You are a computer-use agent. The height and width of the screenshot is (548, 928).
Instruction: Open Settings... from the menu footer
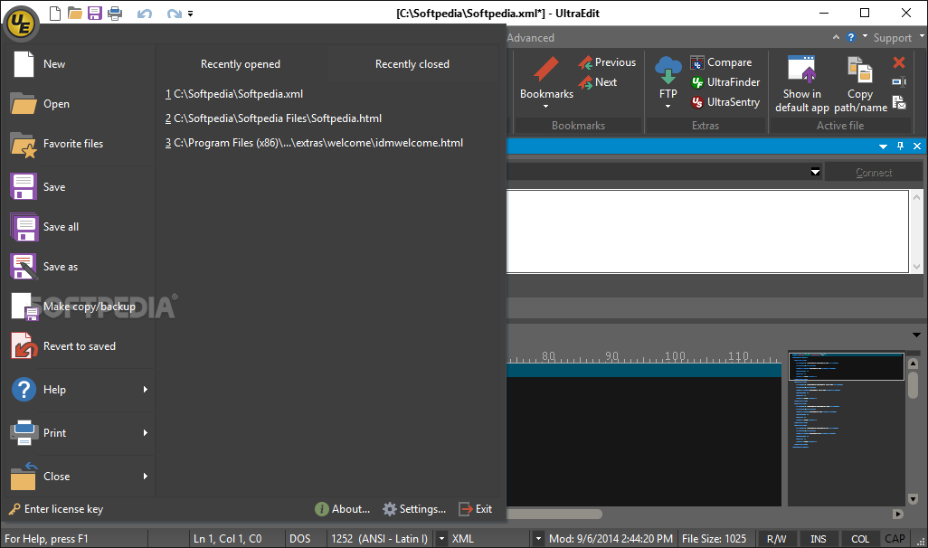pos(414,509)
